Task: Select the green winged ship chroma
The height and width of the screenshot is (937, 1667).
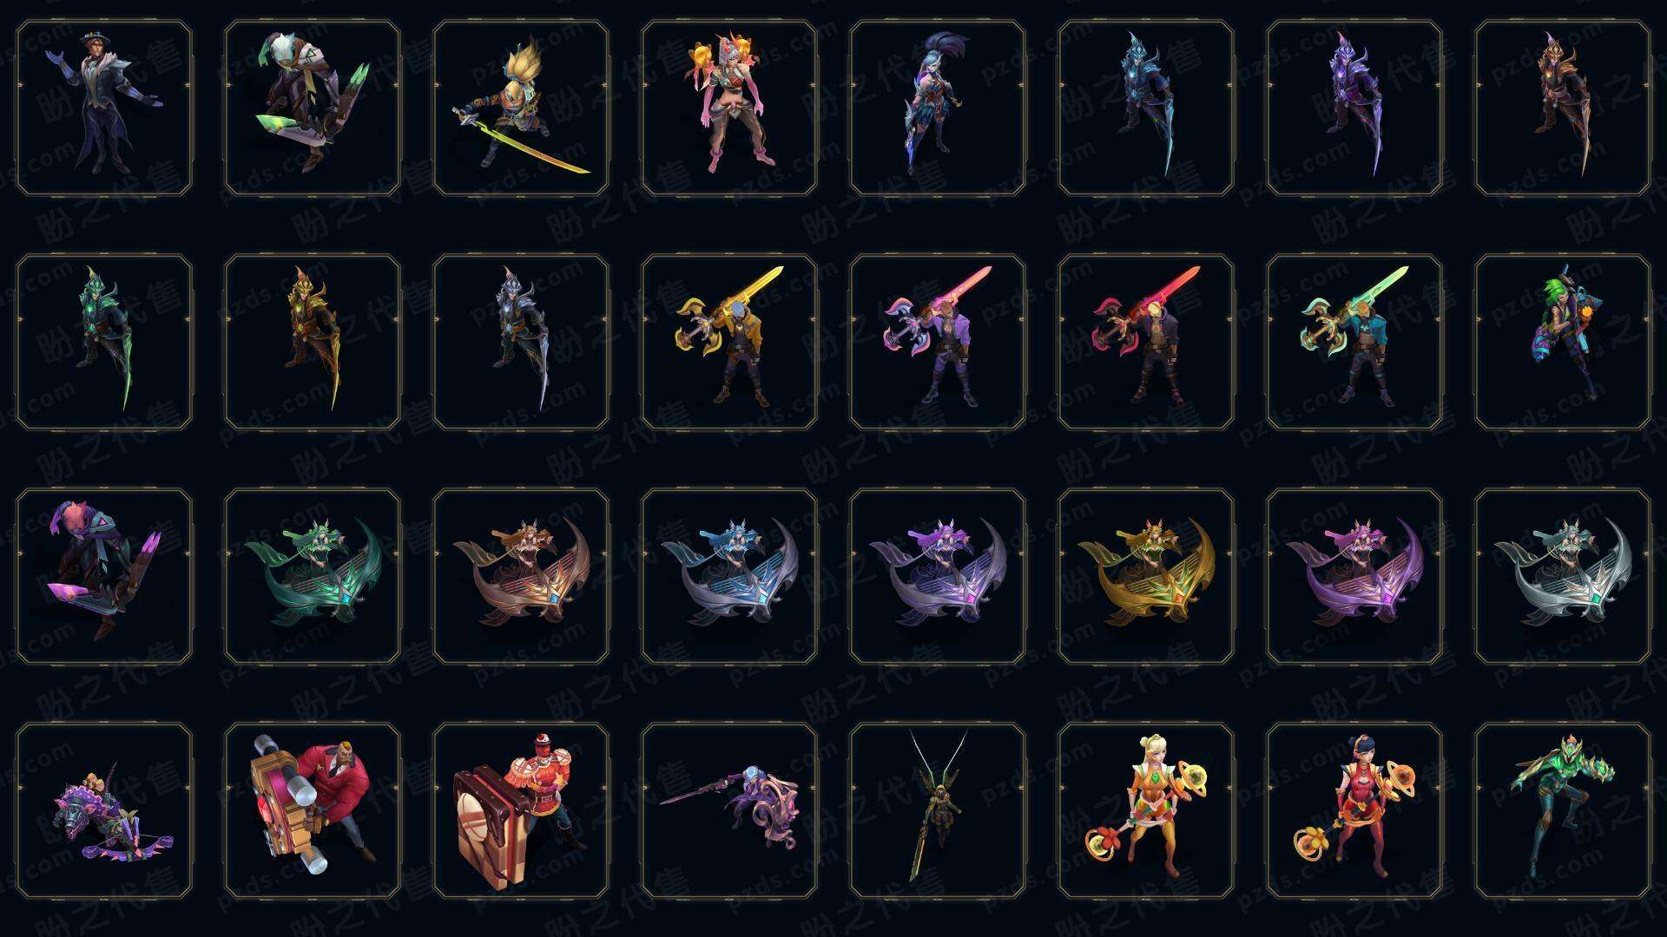Action: click(313, 576)
